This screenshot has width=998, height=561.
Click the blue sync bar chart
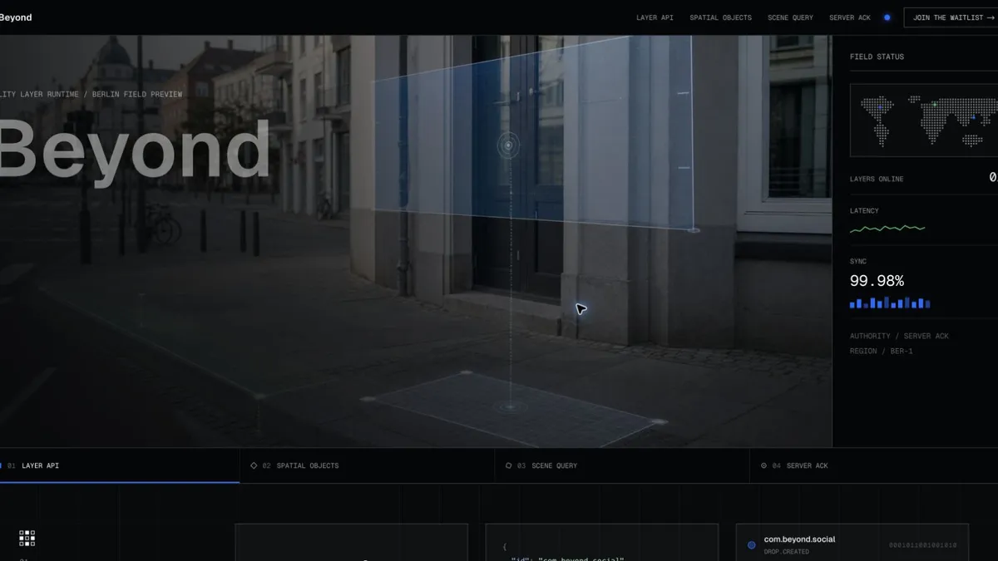tap(890, 303)
